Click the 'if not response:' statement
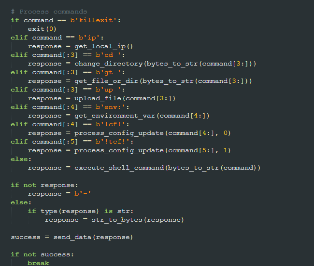Screen dimensions: 314x266 coord(43,185)
